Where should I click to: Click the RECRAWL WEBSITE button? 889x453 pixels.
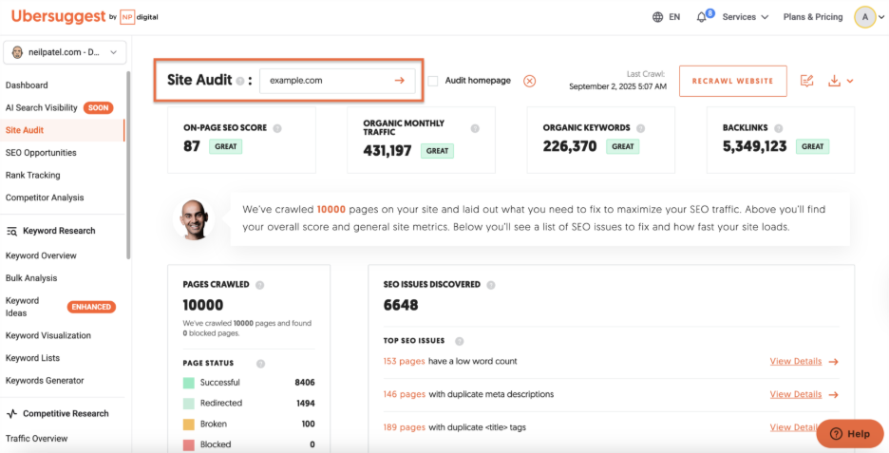[732, 81]
